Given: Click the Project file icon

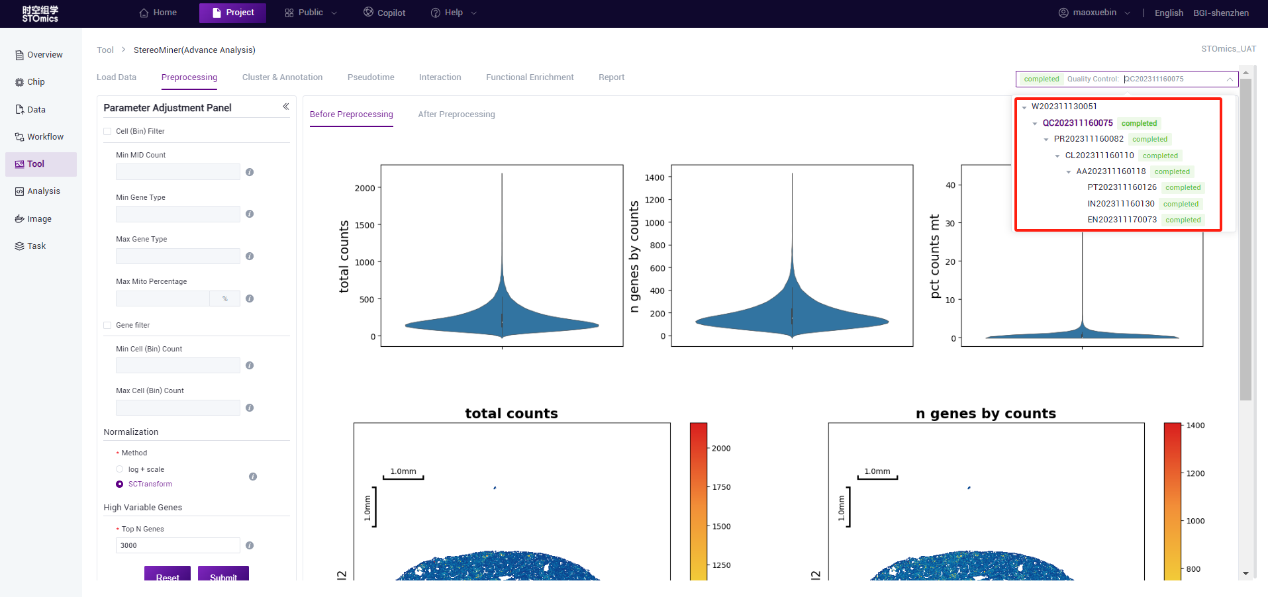Looking at the screenshot, I should [217, 13].
